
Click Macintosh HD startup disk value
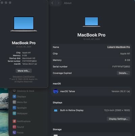point(29,58)
